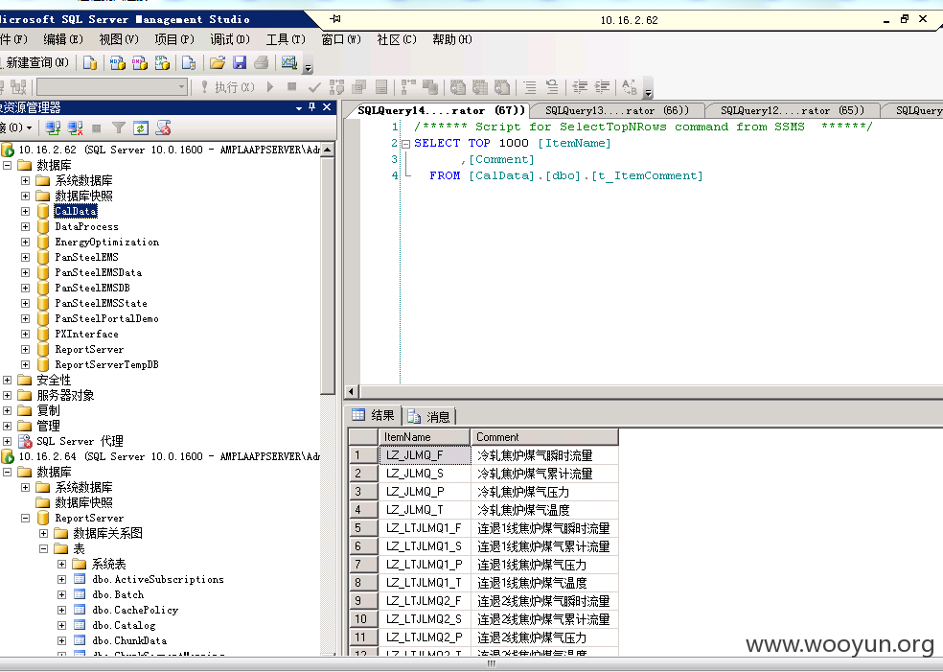Save the query with the floppy disk icon
Viewport: 943px width, 672px height.
coord(240,62)
